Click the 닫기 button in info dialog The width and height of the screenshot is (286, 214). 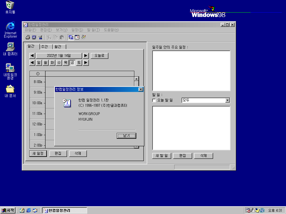pyautogui.click(x=127, y=136)
